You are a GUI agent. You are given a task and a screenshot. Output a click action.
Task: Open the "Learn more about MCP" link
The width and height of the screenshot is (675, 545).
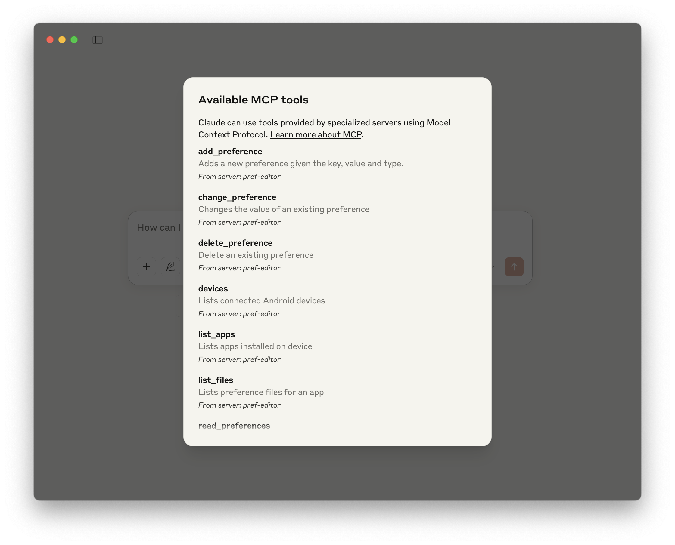tap(316, 134)
